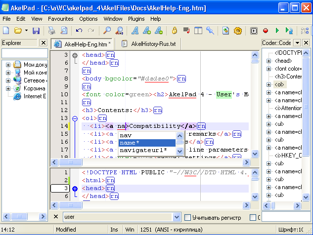
Task: Open the Plugins menu
Action: (x=136, y=19)
